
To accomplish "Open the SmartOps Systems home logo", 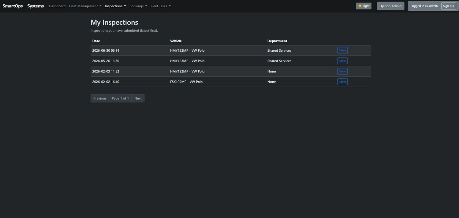I will tap(23, 6).
